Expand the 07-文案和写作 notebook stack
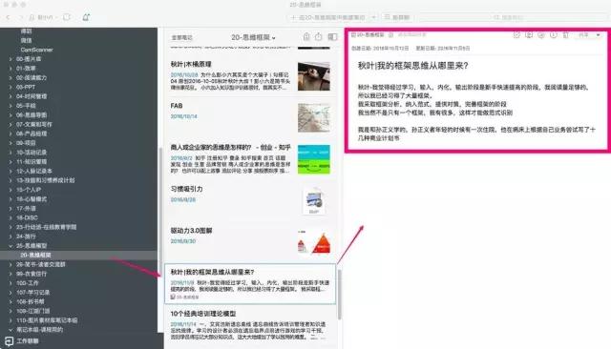The height and width of the screenshot is (349, 611). 11,125
